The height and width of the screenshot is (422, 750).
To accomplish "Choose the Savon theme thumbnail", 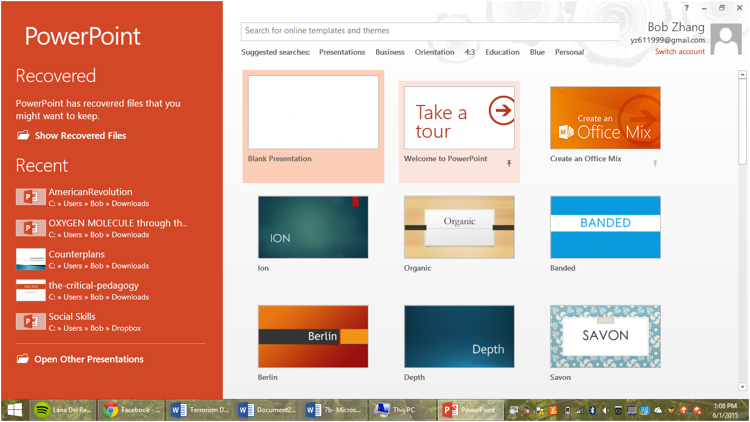I will coord(605,336).
